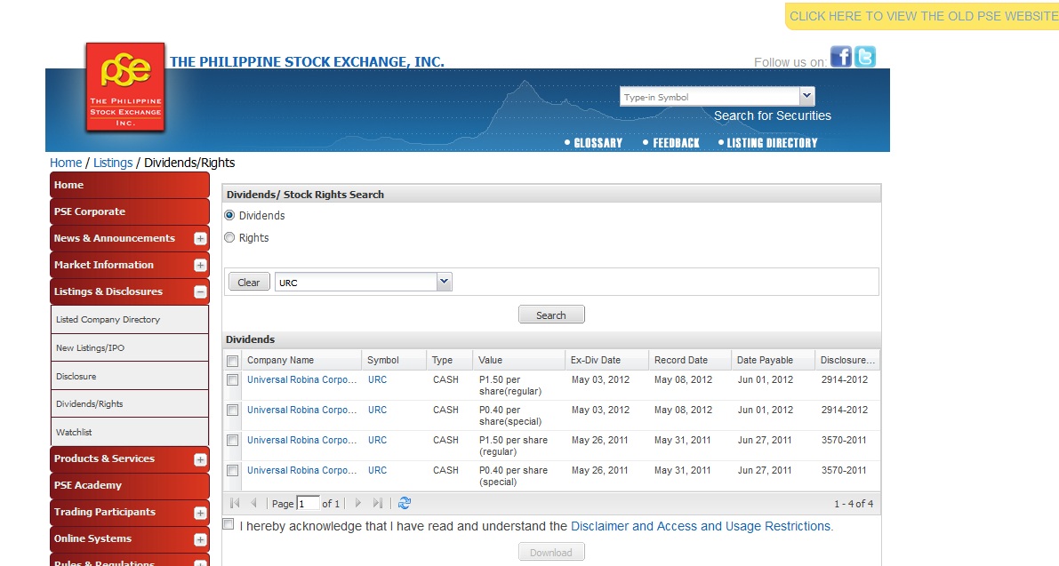Screen dimensions: 1059x566
Task: Check the row with P0.40 per share (special) May 26, 2011
Action: [x=232, y=470]
